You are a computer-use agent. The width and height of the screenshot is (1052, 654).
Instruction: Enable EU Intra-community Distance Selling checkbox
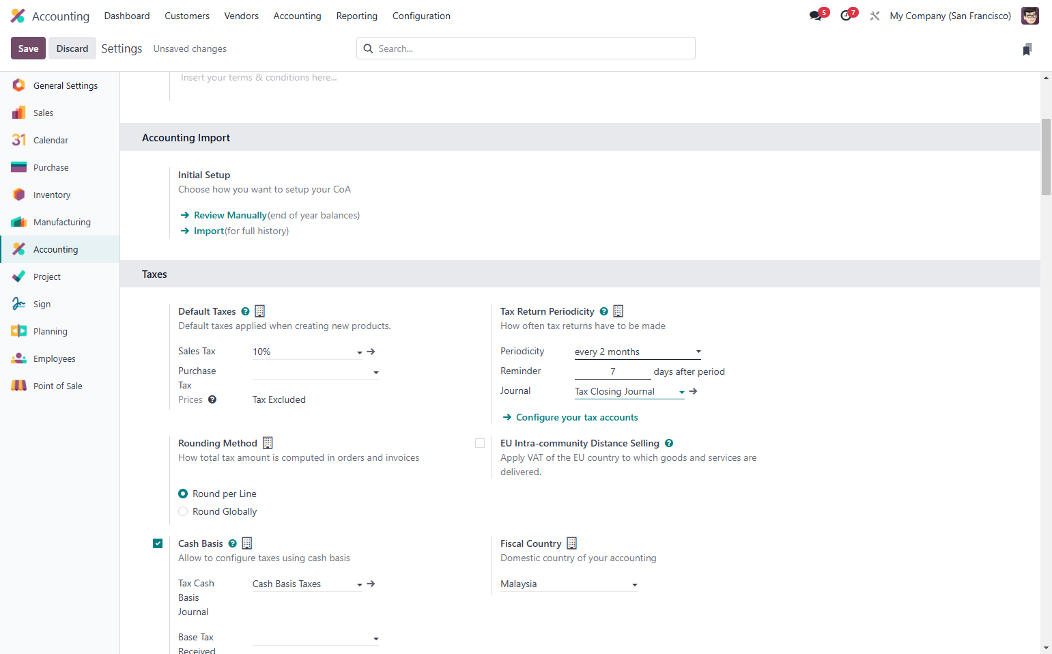480,443
